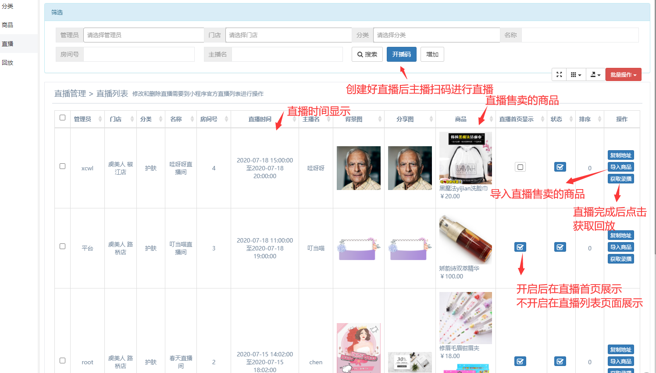
Task: Click 复制地址 in 叮当喵 row
Action: coord(621,235)
